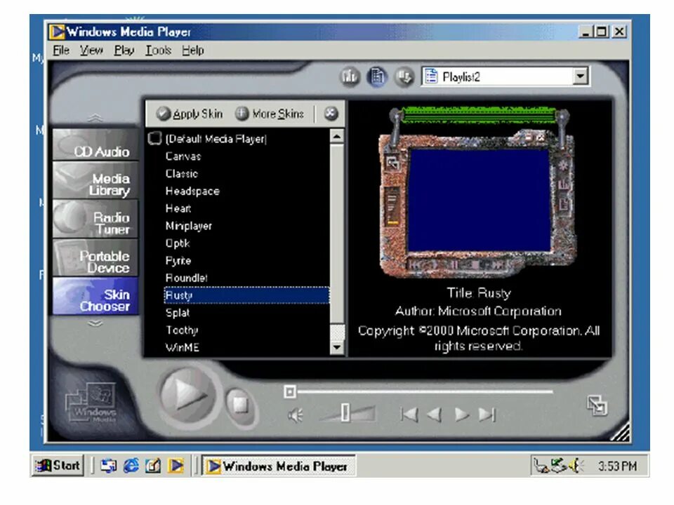Click the skin list scroll up arrow
The image size is (674, 505).
point(337,136)
